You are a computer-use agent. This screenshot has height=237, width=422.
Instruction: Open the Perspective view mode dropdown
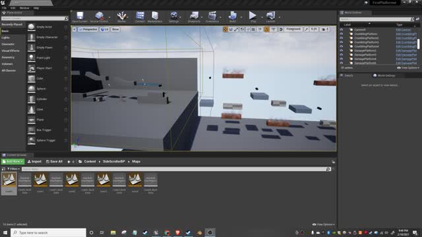[x=88, y=29]
